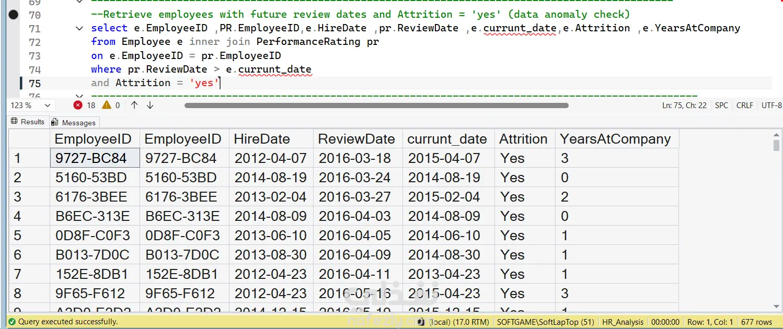Viewport: 783px width, 329px height.
Task: Select the row 4 header in results grid
Action: [x=29, y=216]
